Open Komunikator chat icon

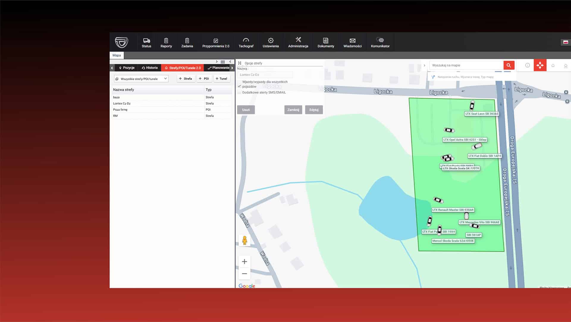pyautogui.click(x=380, y=40)
